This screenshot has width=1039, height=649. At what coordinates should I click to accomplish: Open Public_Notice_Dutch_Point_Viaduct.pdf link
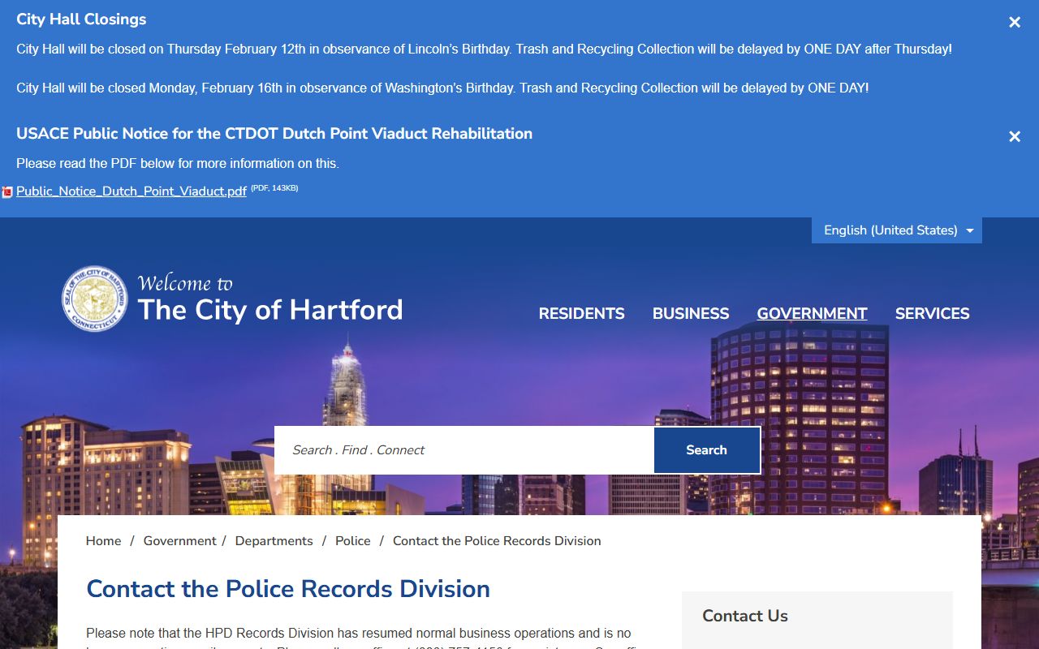131,191
